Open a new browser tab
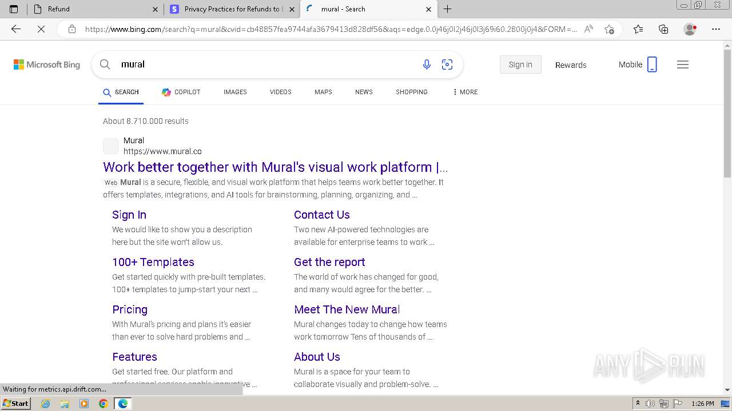Viewport: 732px width, 411px height. 448,9
